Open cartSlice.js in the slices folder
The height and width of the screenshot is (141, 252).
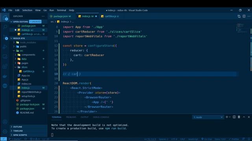point(28,71)
